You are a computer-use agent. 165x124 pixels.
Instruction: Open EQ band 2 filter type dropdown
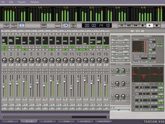pos(161,94)
